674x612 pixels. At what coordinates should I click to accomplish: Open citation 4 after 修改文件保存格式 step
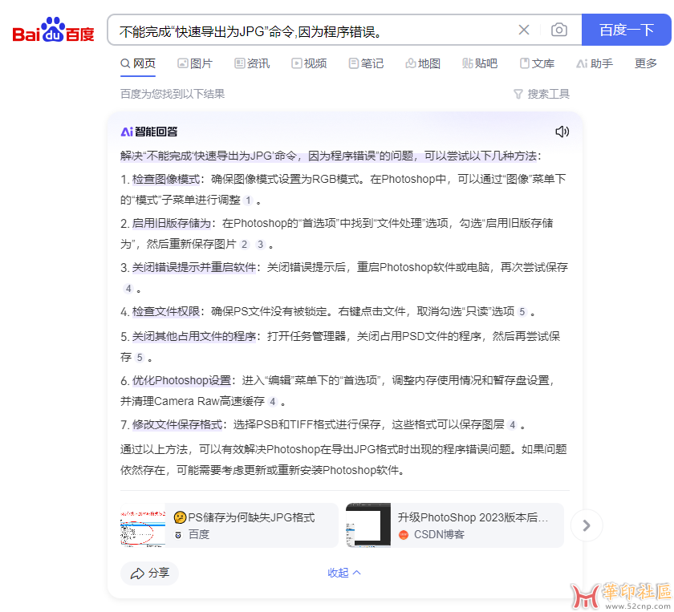(x=513, y=425)
